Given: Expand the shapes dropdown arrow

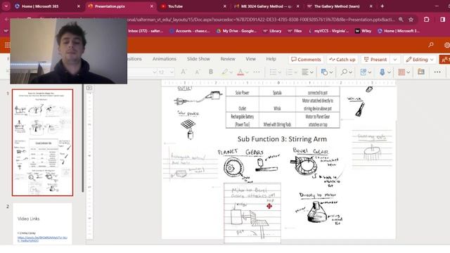Looking at the screenshot, I should click(331, 72).
